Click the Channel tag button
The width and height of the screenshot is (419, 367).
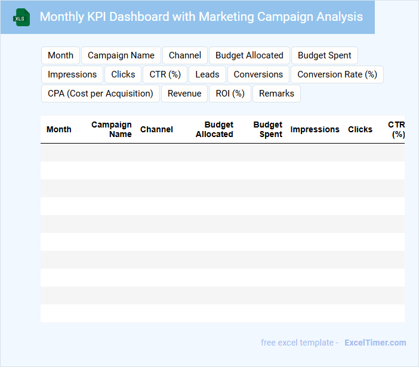pyautogui.click(x=185, y=55)
